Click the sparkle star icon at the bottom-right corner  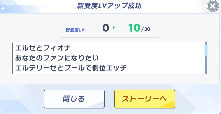tap(216, 109)
